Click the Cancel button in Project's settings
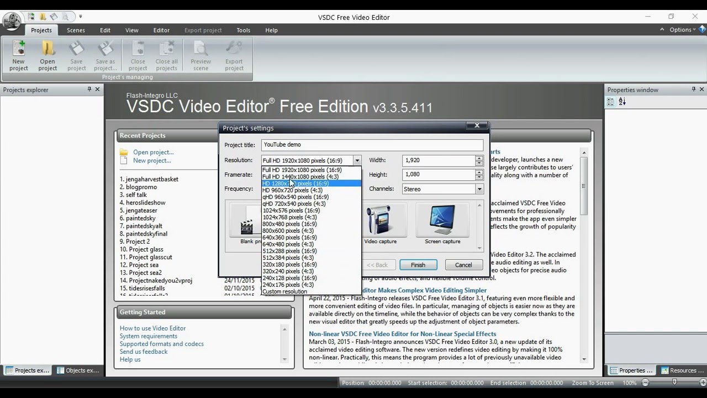 [x=463, y=265]
